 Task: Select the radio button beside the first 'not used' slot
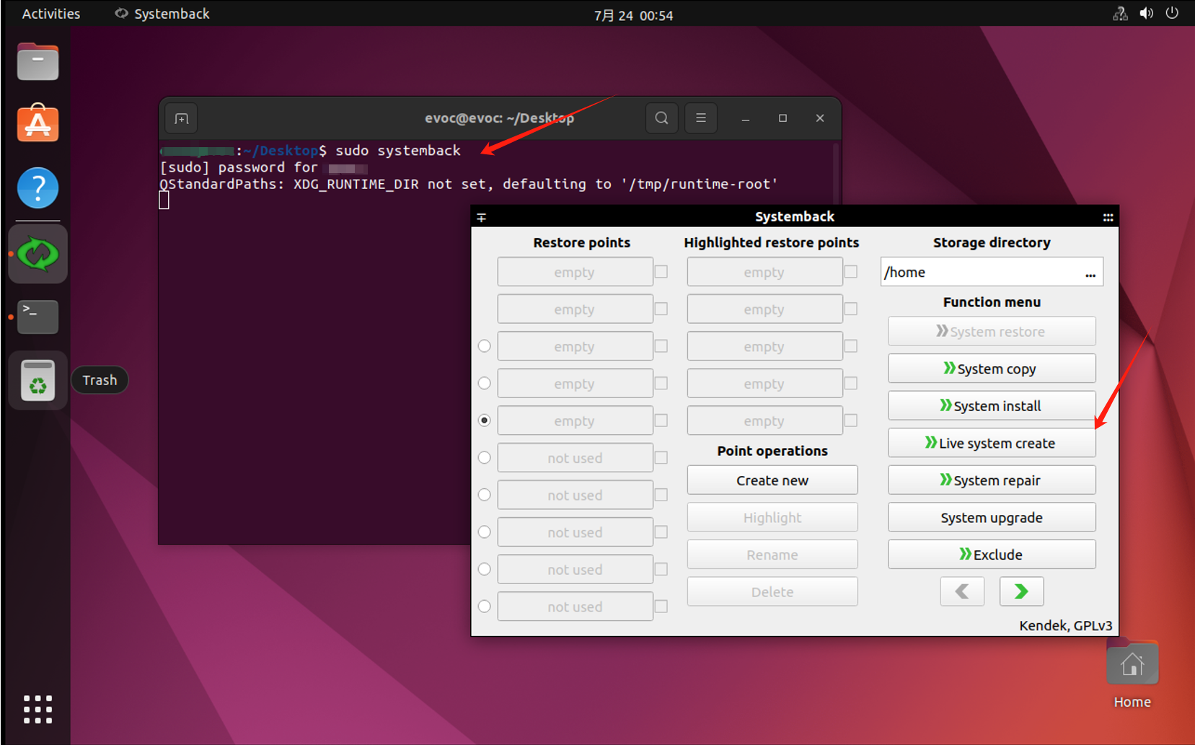[484, 457]
